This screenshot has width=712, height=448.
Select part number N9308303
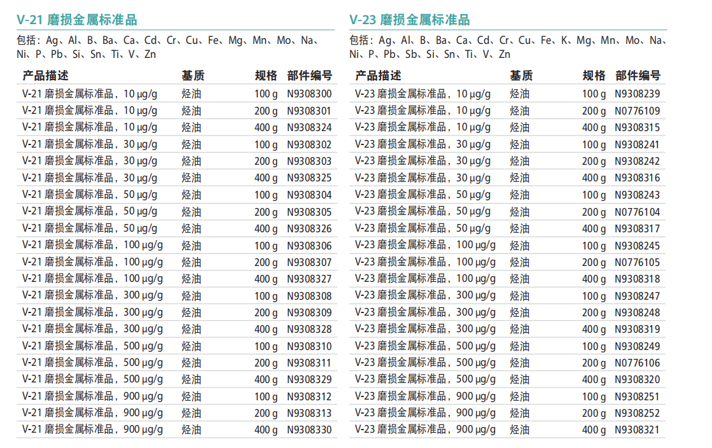(309, 161)
